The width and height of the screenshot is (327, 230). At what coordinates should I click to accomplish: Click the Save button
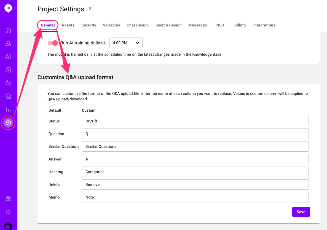tap(301, 212)
